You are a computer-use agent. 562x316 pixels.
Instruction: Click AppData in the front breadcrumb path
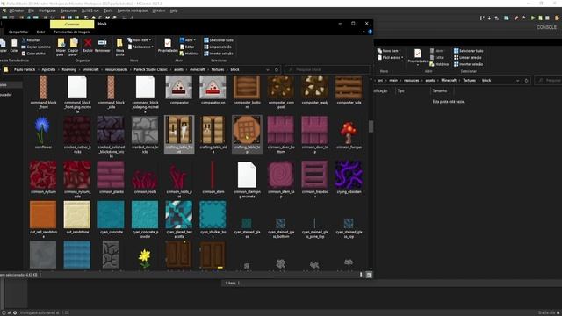tap(48, 69)
